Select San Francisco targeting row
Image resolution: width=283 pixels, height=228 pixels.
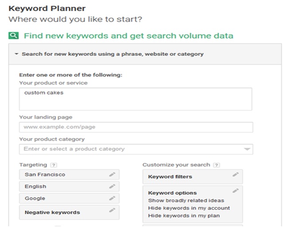(x=69, y=174)
